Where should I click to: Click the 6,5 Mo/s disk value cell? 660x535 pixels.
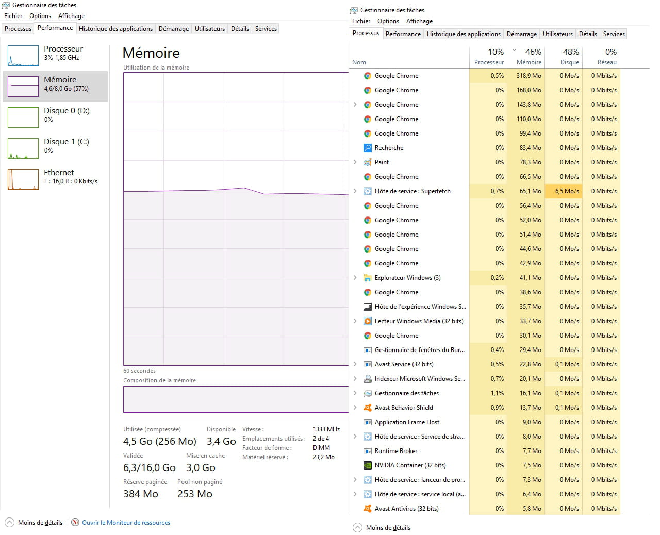click(564, 191)
